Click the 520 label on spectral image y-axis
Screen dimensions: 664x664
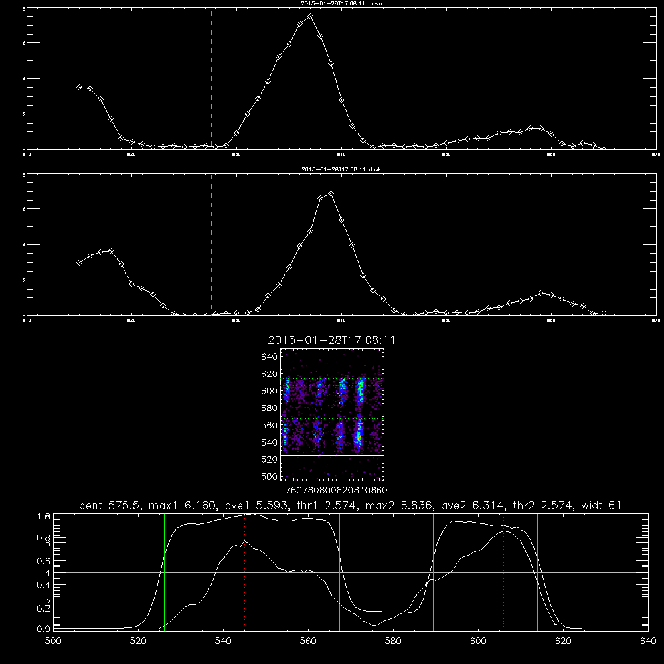(x=269, y=459)
